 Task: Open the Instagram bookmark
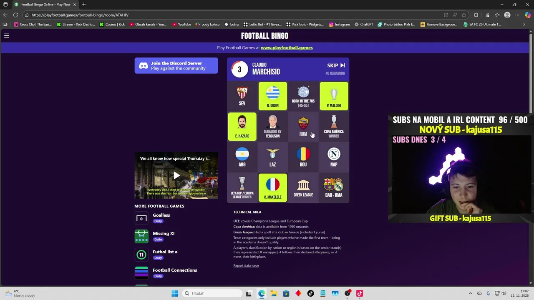point(339,24)
